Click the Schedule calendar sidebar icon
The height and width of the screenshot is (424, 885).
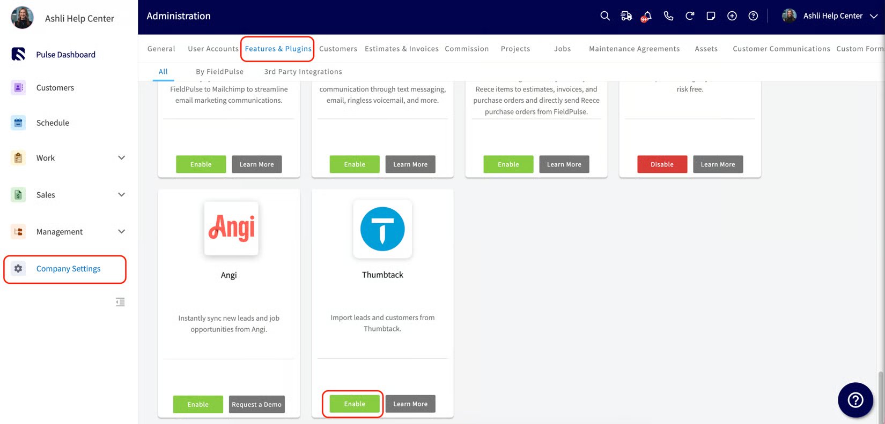pos(18,123)
